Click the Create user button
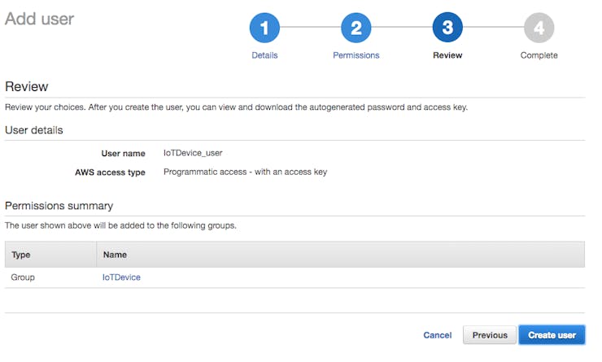Screen dimensions: 602x362 [552, 335]
